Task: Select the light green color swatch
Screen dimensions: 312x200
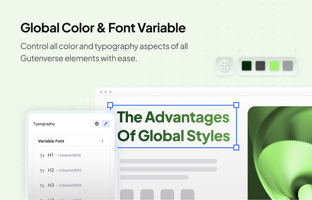Action: [x=274, y=66]
